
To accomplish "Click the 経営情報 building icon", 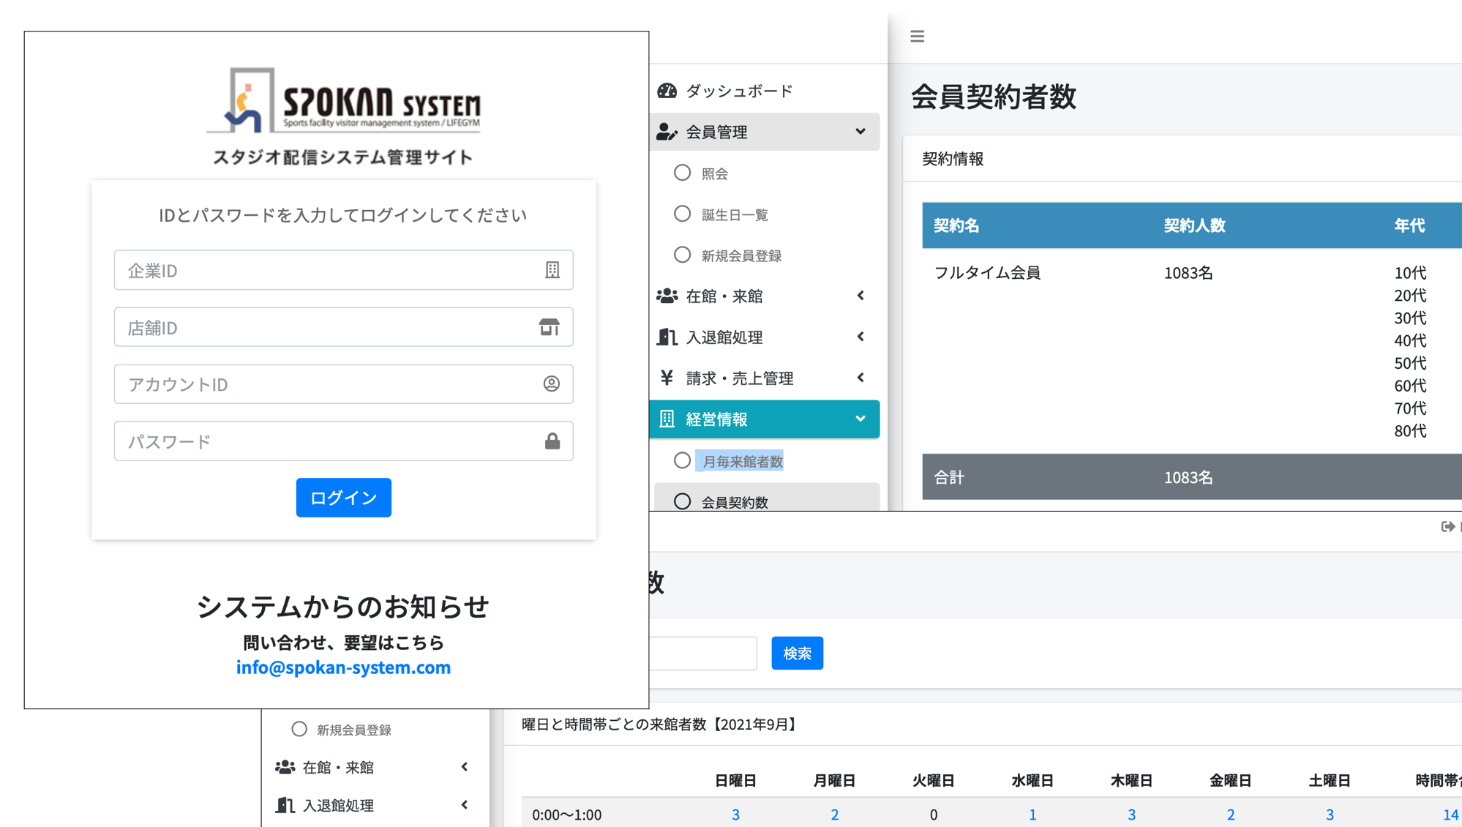I will [667, 419].
